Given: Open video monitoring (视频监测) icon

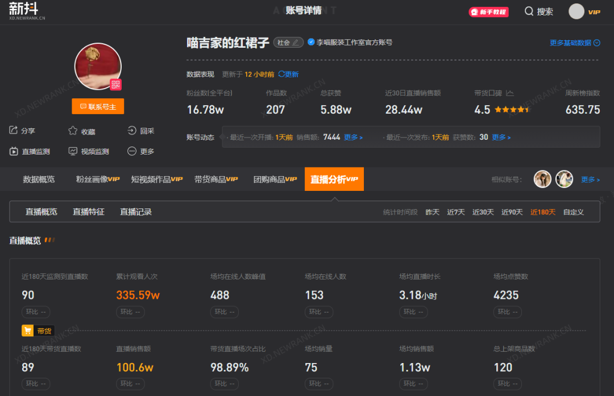Looking at the screenshot, I should [x=73, y=151].
